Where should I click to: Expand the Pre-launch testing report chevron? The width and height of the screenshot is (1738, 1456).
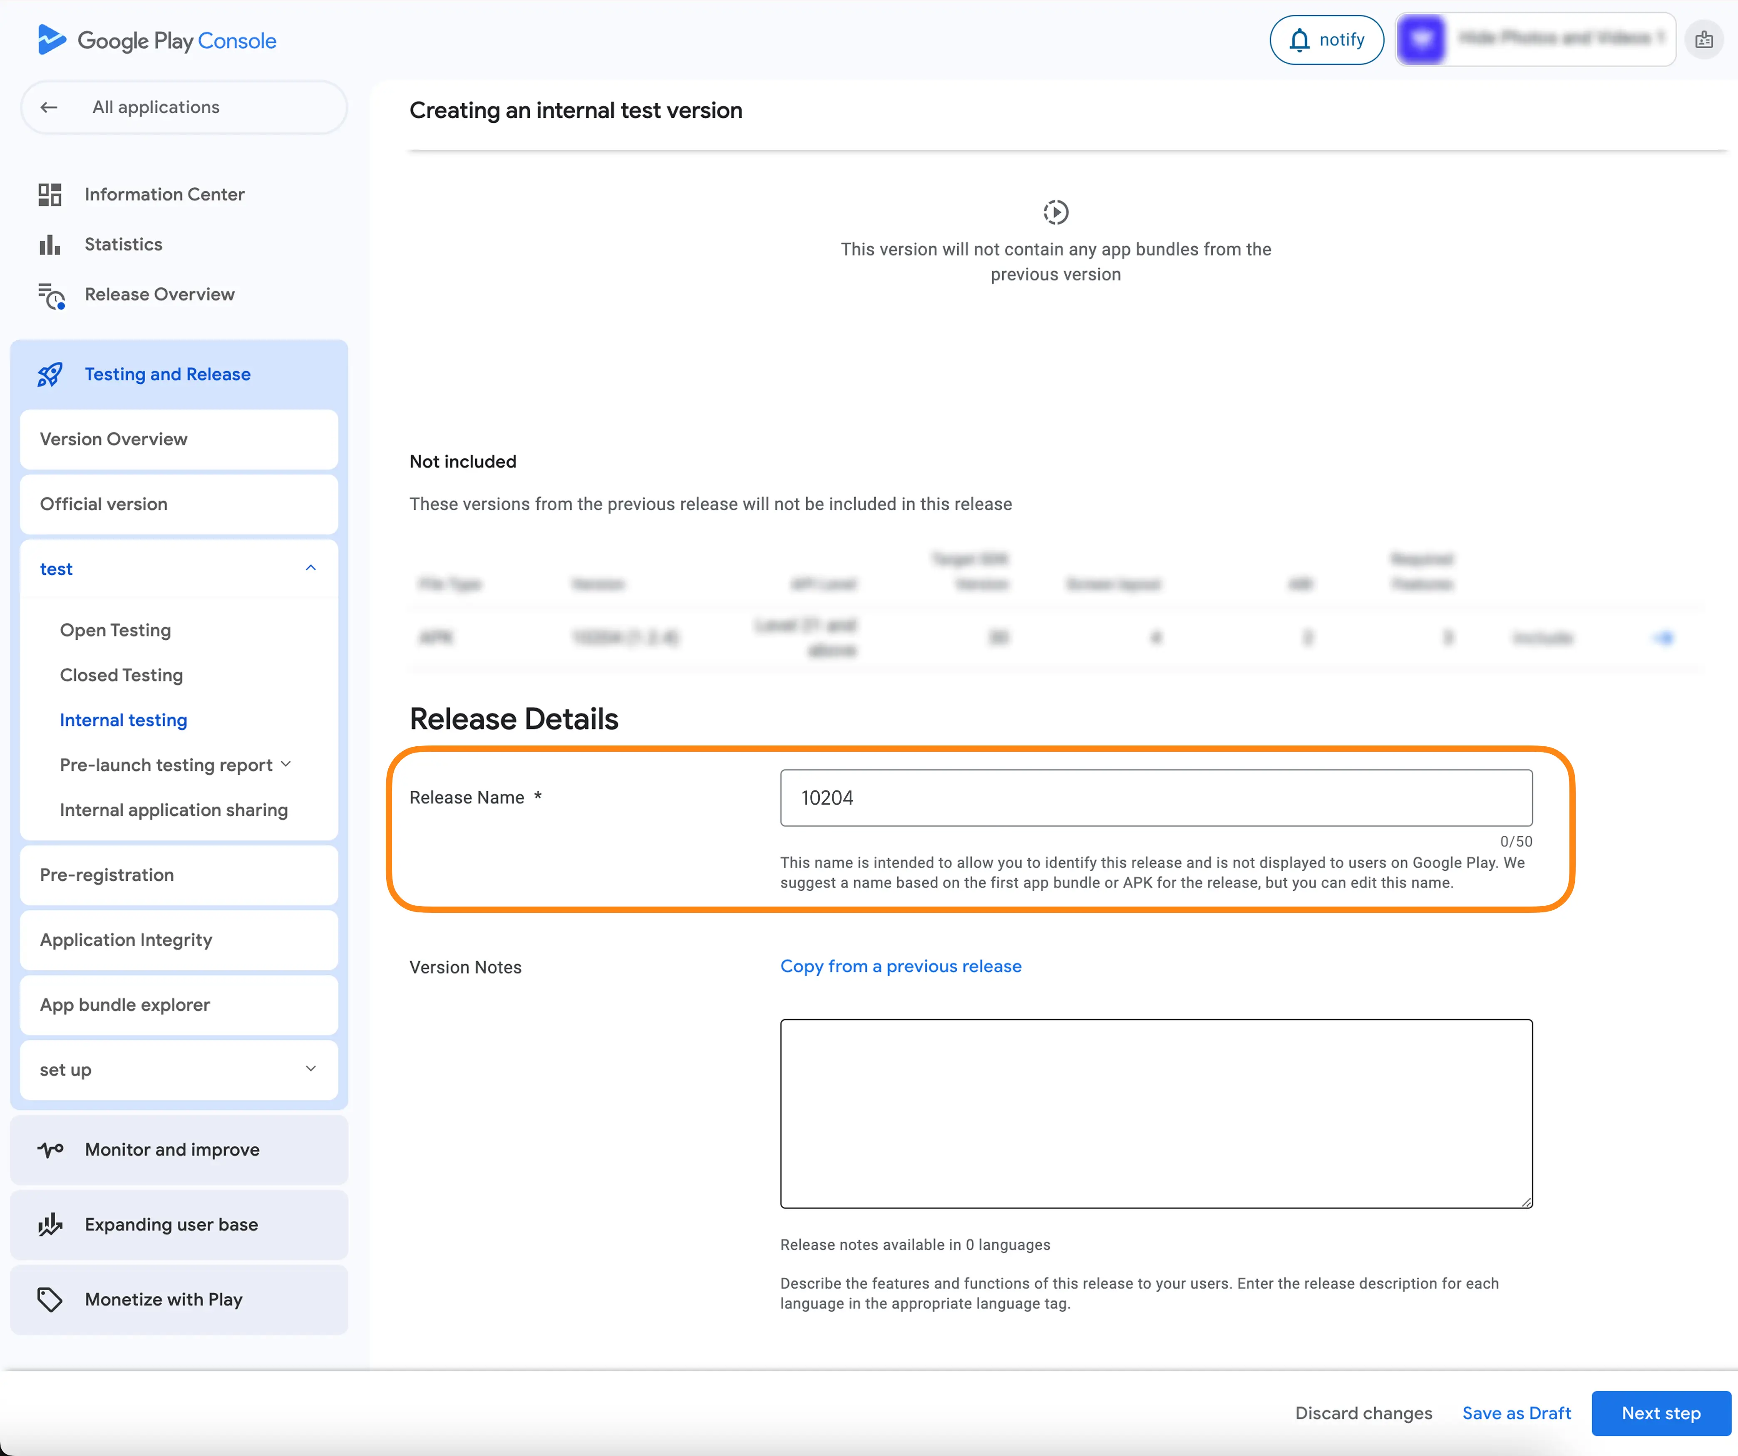[x=286, y=764]
